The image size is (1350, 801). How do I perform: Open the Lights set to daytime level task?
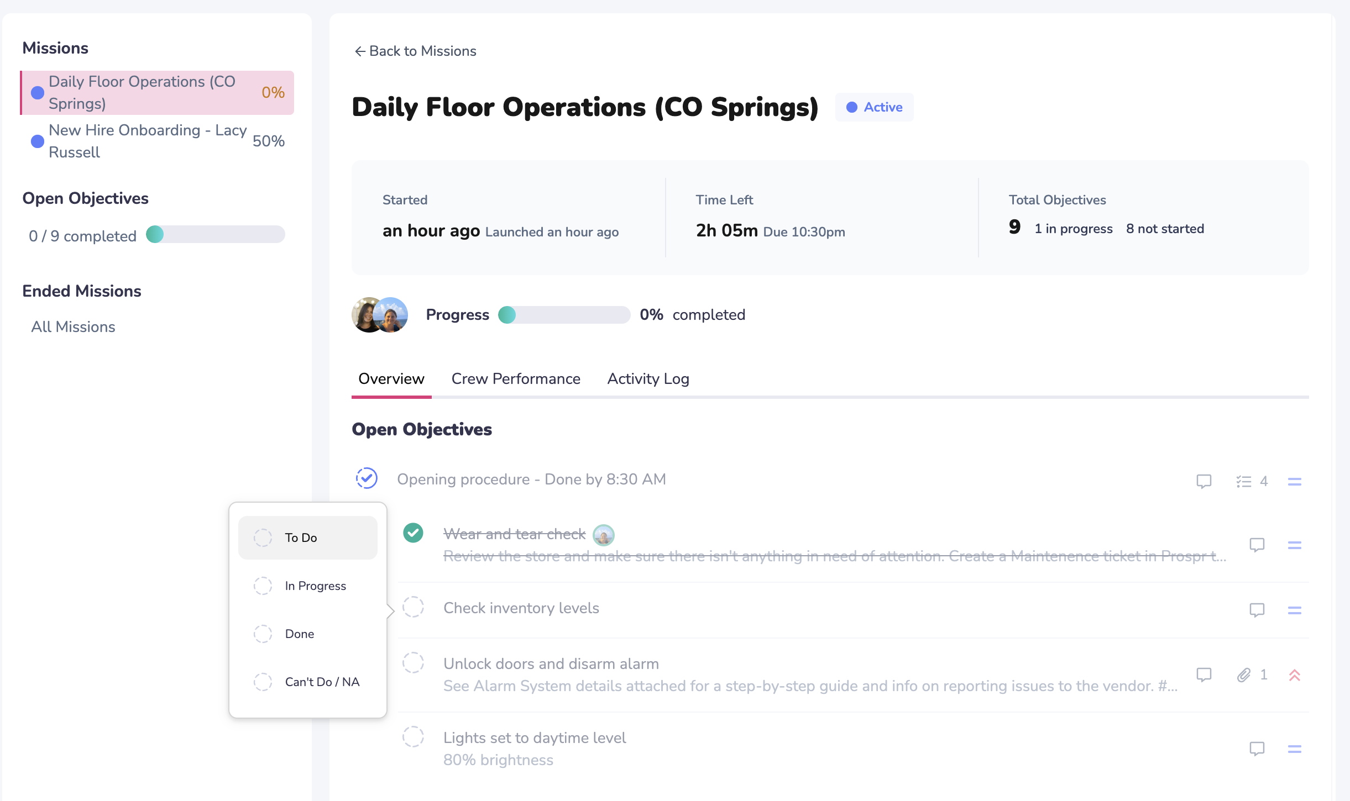(535, 738)
